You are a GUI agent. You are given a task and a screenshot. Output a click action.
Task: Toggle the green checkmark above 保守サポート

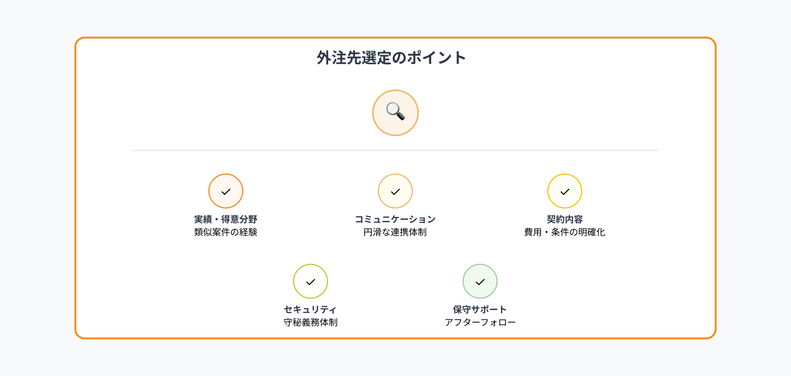(480, 281)
